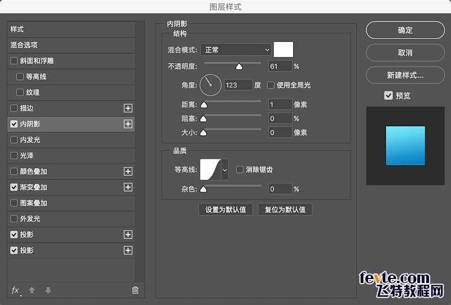Add another 渐变叠加 effect with plus icon
The width and height of the screenshot is (451, 305).
tap(128, 187)
